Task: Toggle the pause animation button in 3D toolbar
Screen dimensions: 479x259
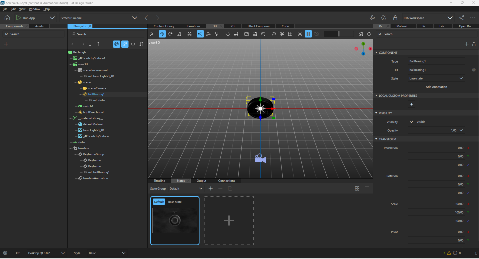Action: 308,34
